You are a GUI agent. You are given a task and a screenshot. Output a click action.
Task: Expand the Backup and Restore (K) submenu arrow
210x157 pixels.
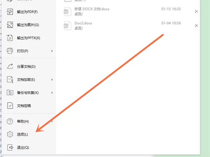(52, 92)
